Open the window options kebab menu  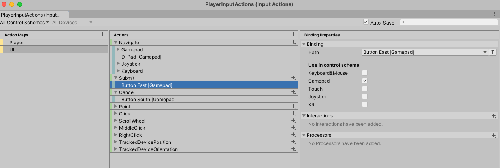(x=494, y=14)
